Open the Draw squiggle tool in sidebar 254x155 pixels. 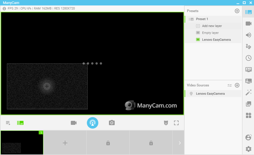pos(248,46)
